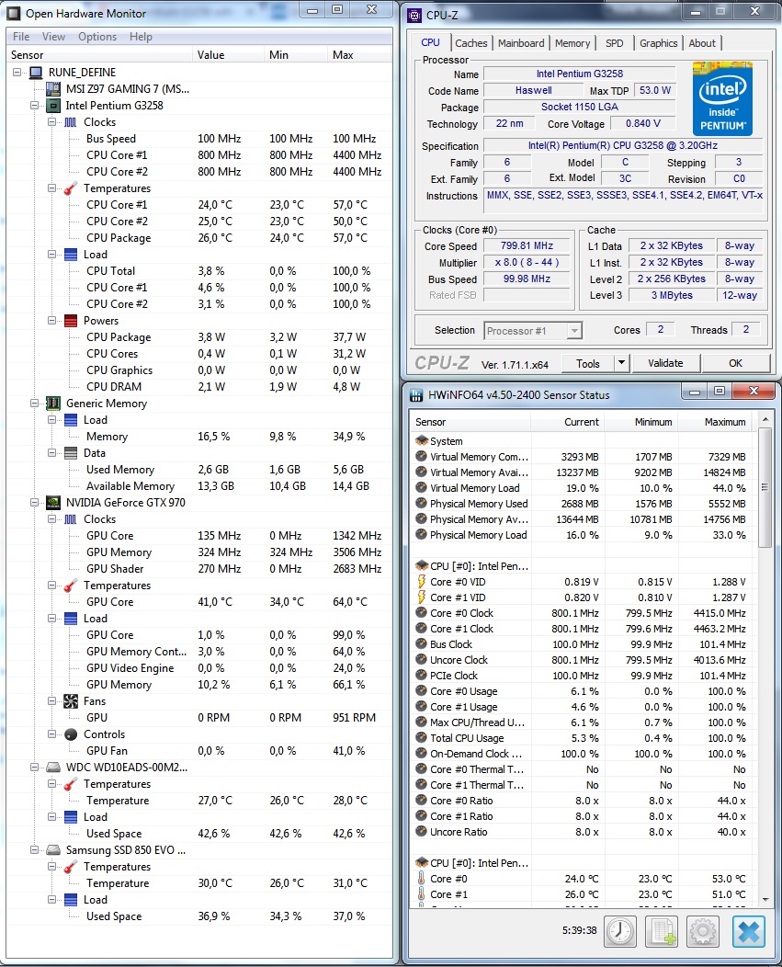Click the Data icon under Generic Memory
This screenshot has width=782, height=967.
pyautogui.click(x=71, y=452)
